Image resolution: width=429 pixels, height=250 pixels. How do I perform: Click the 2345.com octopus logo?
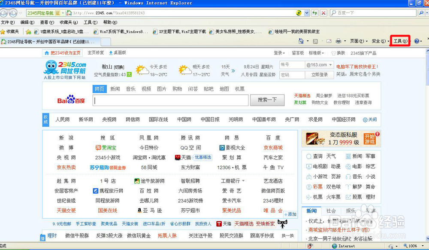point(65,70)
